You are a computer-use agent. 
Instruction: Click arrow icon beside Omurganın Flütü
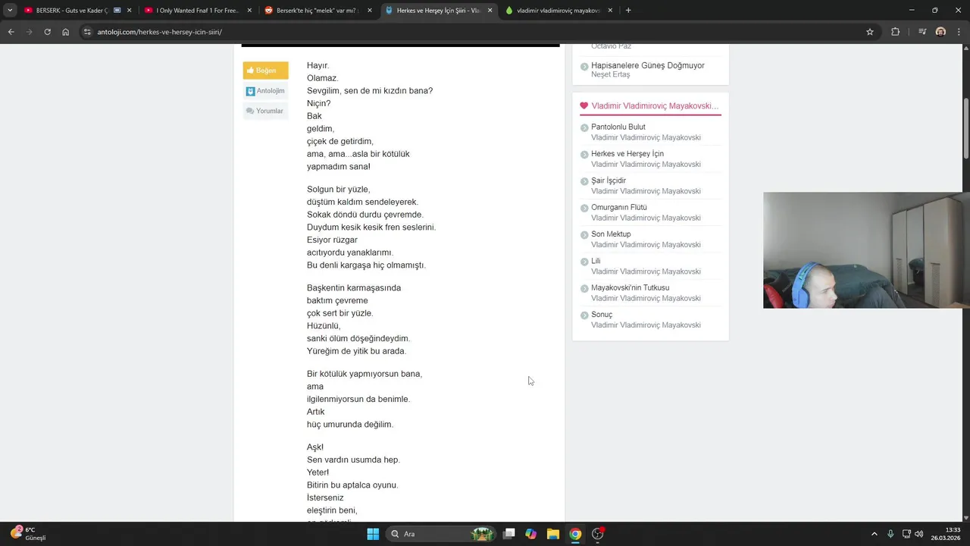584,209
